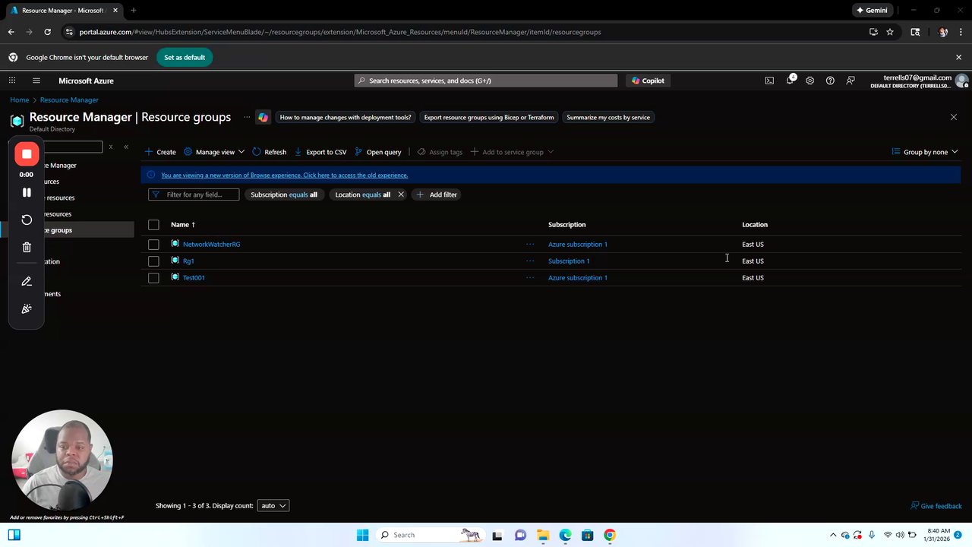The height and width of the screenshot is (547, 972).
Task: Open the Rg1 row ellipsis menu
Action: tap(530, 261)
